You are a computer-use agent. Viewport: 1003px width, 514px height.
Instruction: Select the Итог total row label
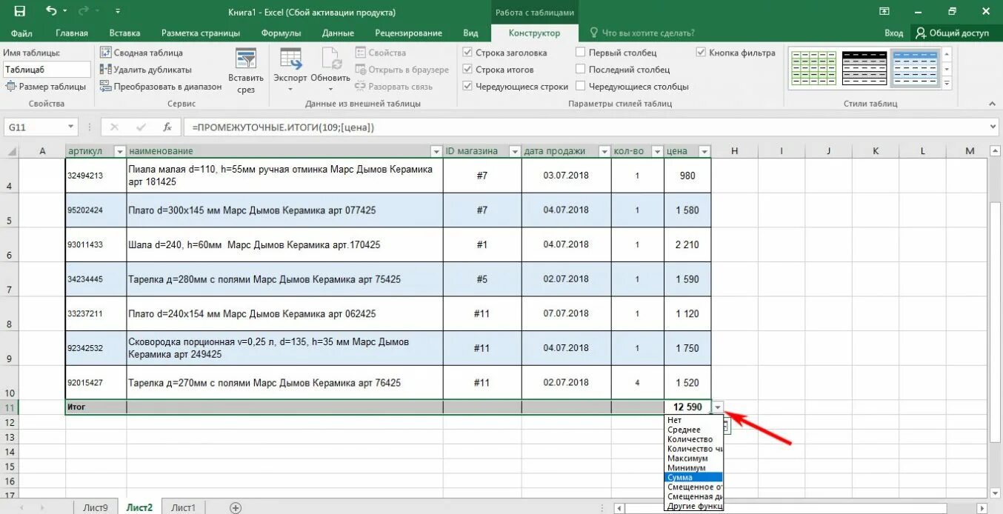[96, 407]
